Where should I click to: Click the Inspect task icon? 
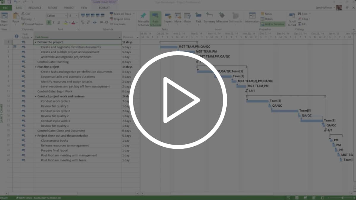click(x=168, y=16)
